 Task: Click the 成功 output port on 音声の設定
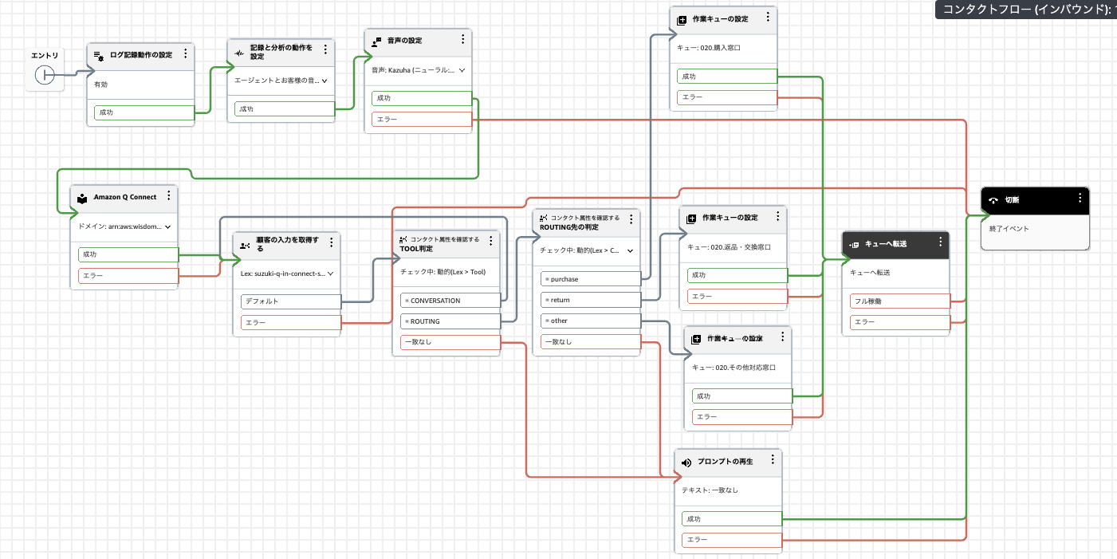point(420,97)
